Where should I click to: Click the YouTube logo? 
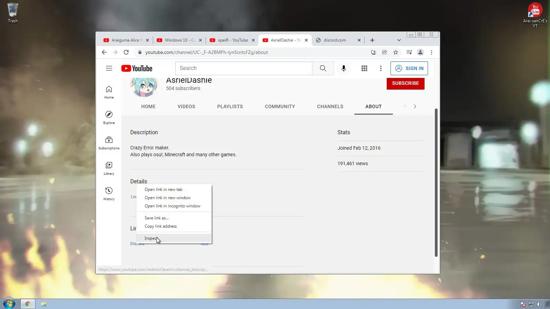tap(137, 68)
